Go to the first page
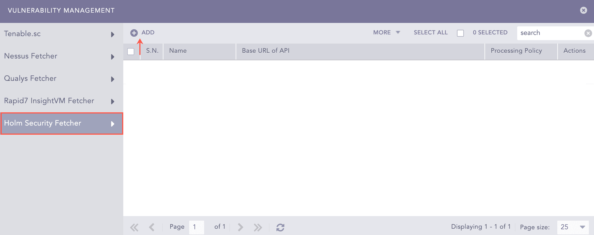This screenshot has height=235, width=594. pyautogui.click(x=134, y=227)
